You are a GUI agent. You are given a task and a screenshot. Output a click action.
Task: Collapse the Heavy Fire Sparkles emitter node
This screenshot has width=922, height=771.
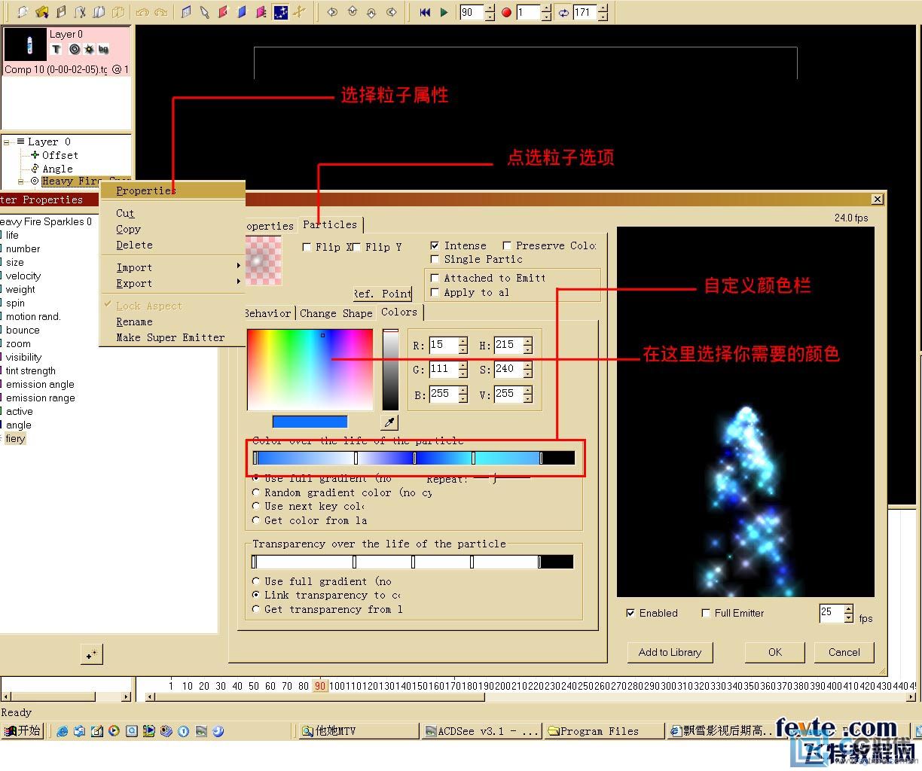(21, 181)
